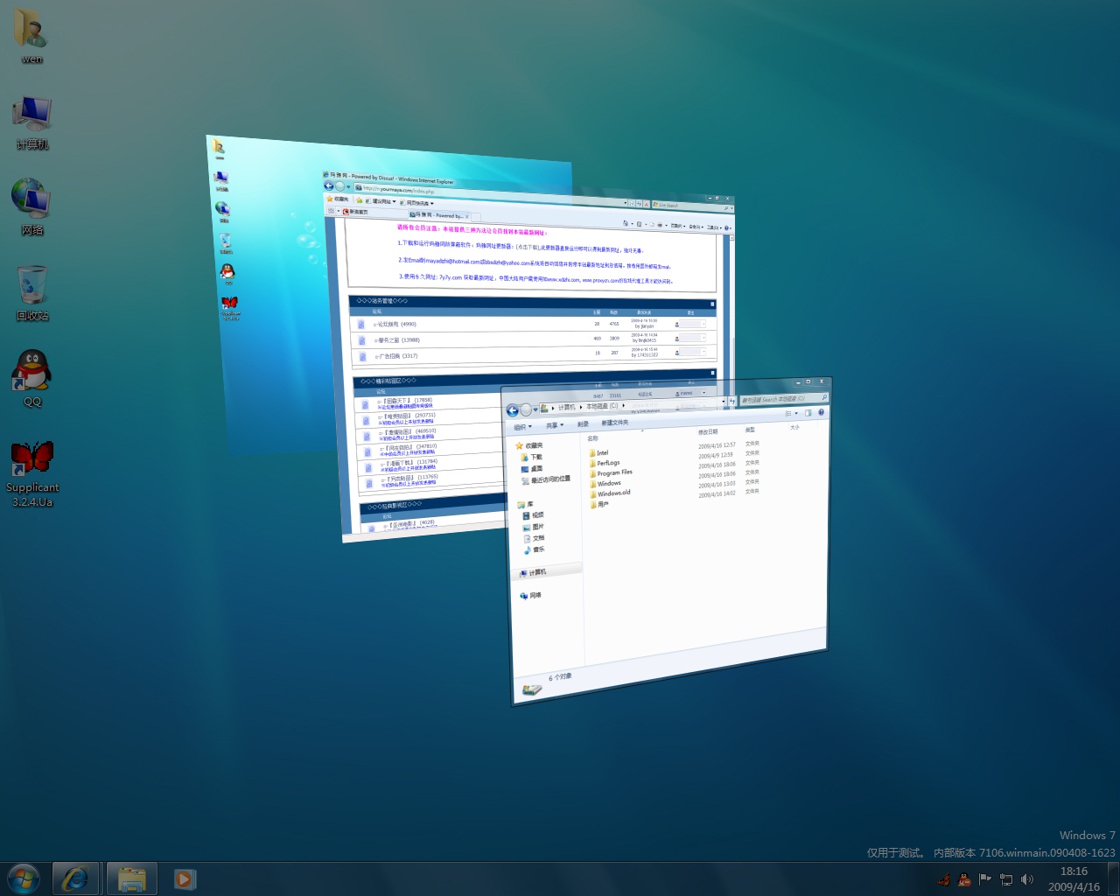Click 刻录 in the Explorer toolbar
Screen dimensions: 1120x896
pyautogui.click(x=583, y=424)
